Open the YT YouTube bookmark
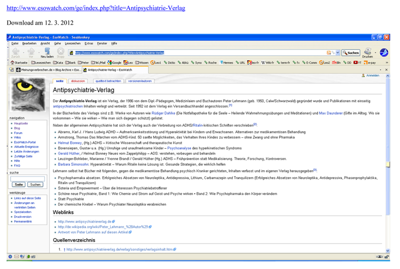The width and height of the screenshot is (400, 269). point(358,63)
